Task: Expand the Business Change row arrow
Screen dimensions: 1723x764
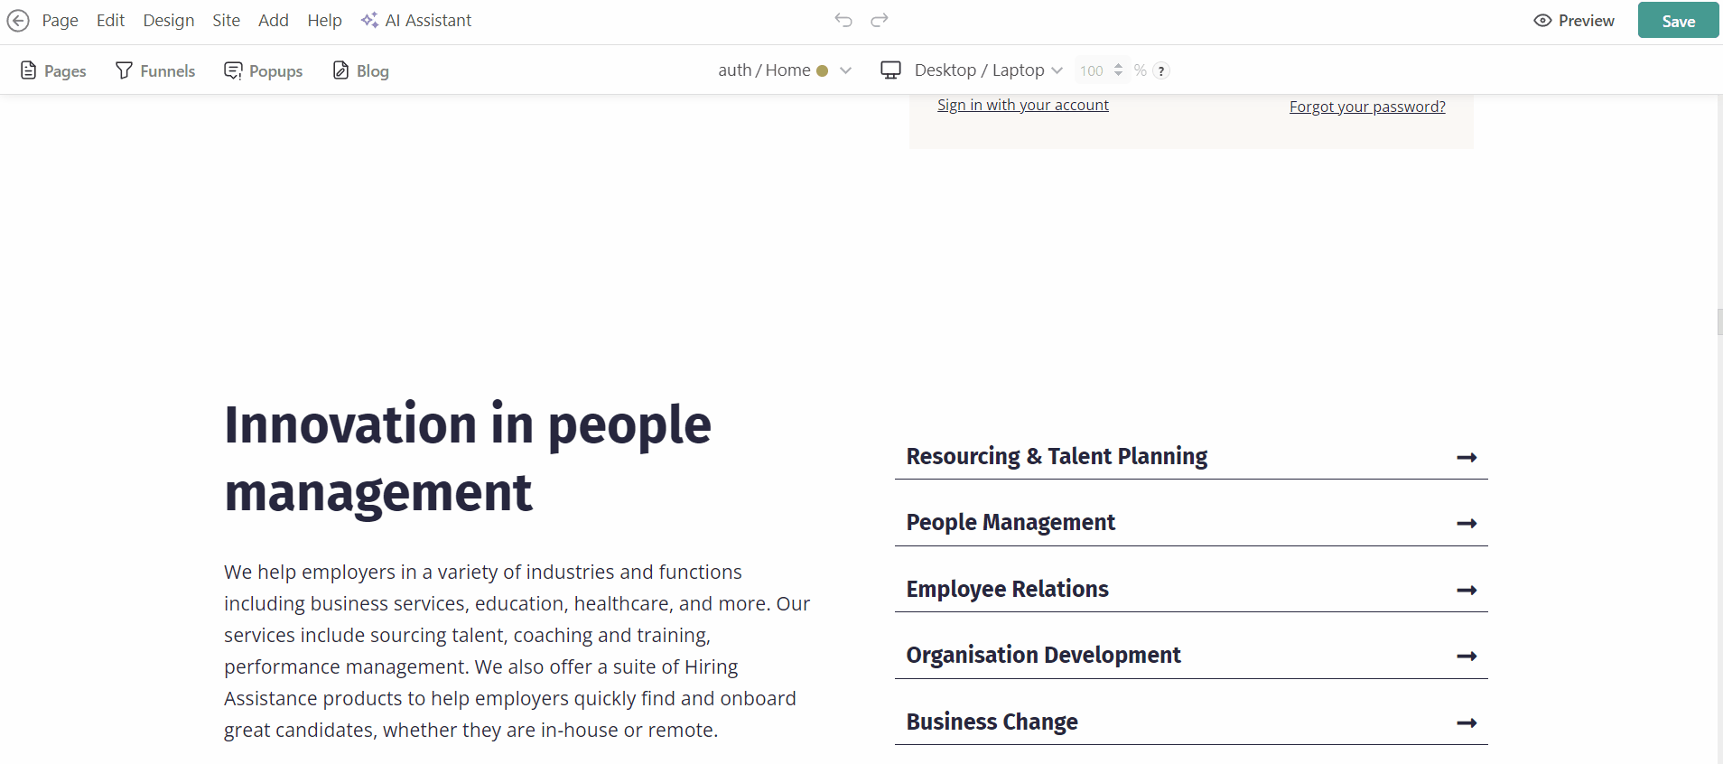Action: 1467,722
